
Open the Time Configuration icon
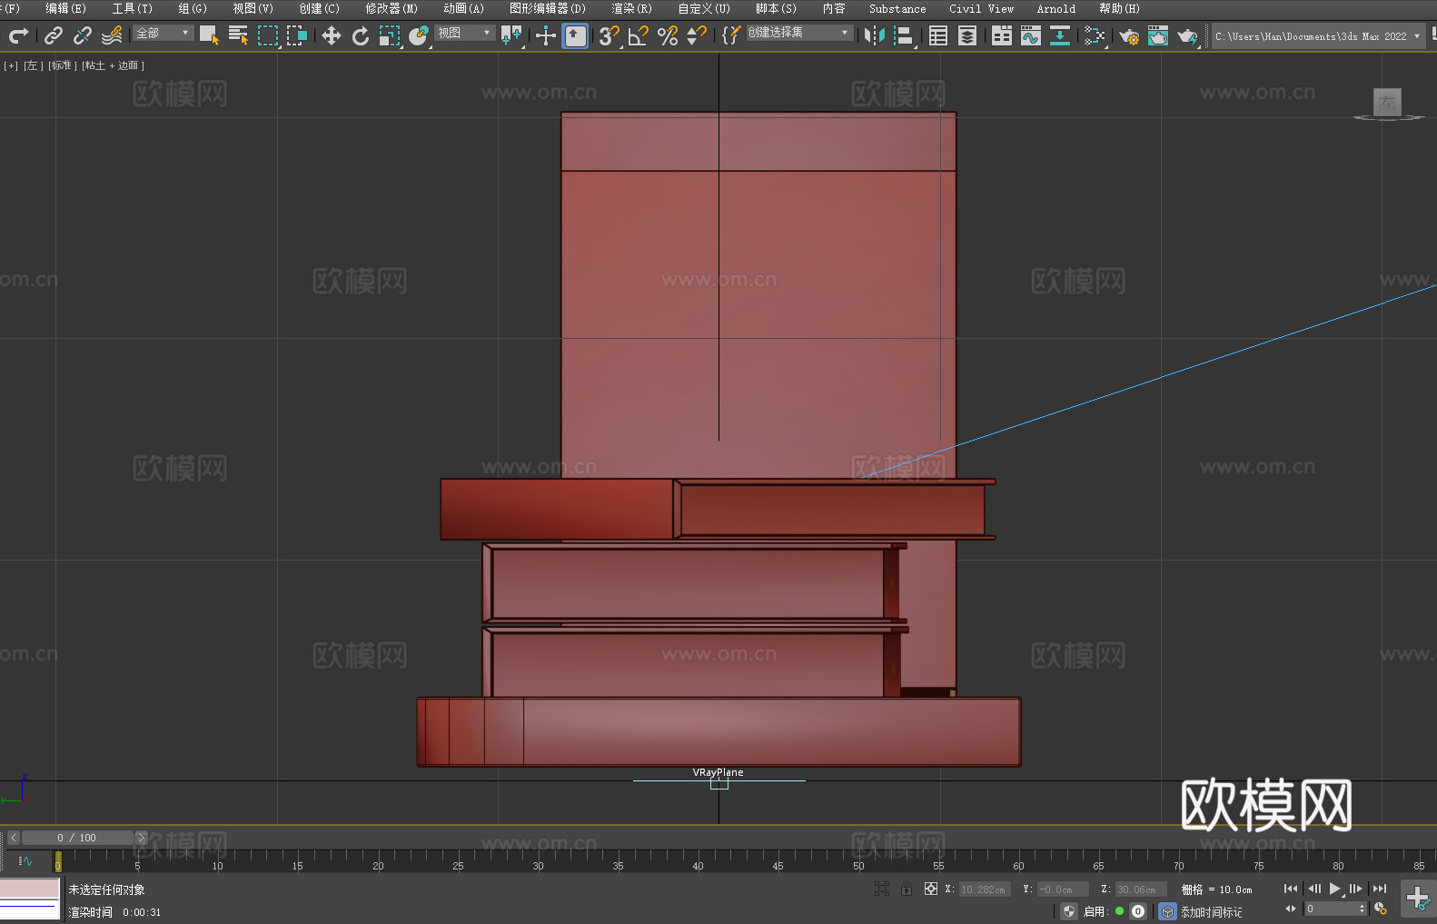[1381, 909]
